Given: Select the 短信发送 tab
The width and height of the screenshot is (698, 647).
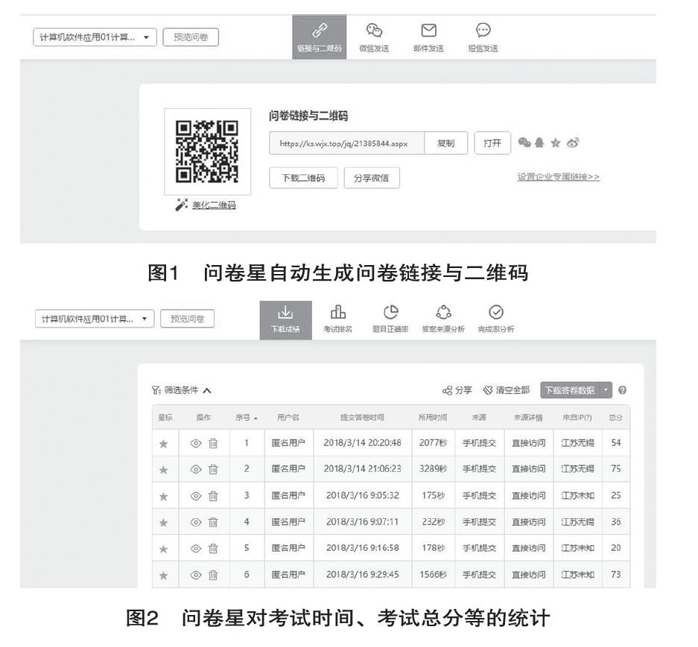Looking at the screenshot, I should 483,37.
